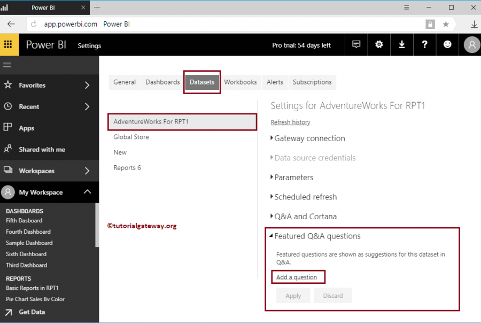Open the feedback speech bubble icon
This screenshot has height=323, width=481.
coord(356,44)
